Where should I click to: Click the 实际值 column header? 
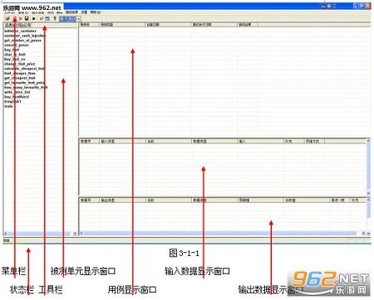click(307, 200)
